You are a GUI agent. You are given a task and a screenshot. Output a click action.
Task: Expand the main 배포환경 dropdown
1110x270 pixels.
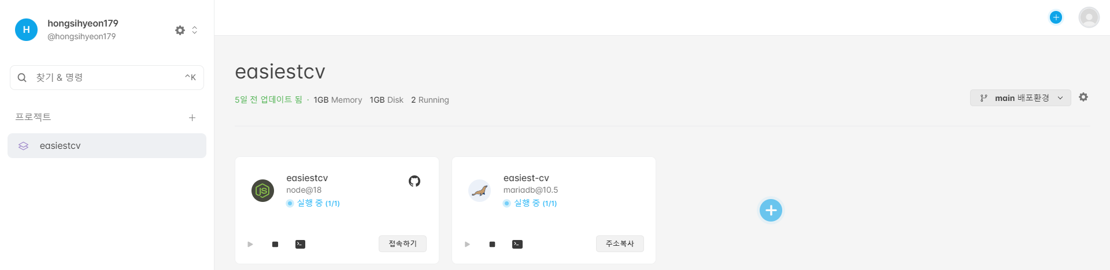[x=1020, y=98]
